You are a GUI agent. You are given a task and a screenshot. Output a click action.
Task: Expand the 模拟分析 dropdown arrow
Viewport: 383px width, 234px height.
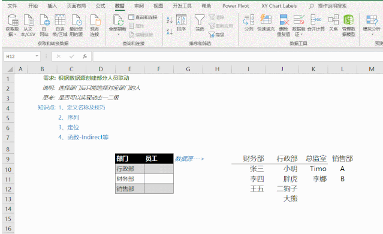coord(372,34)
